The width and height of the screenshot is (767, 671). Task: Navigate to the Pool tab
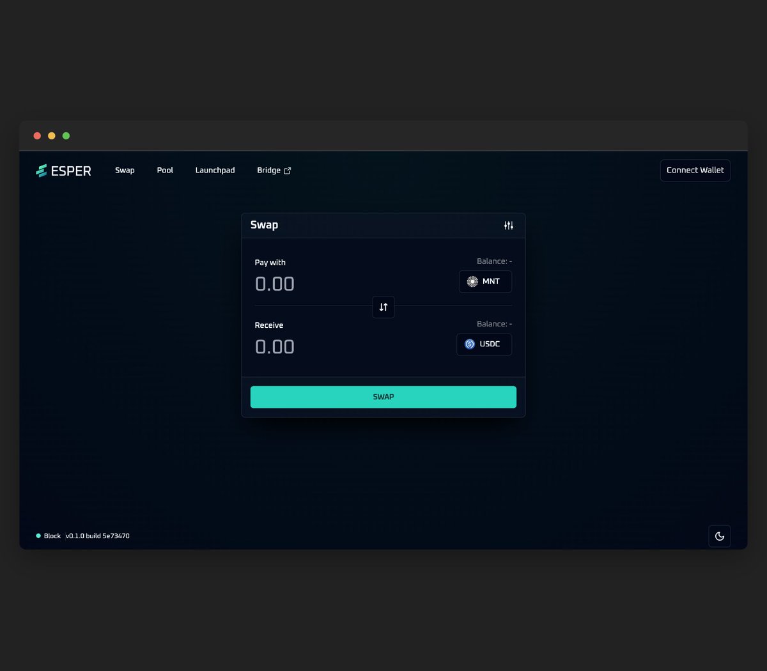(x=165, y=170)
